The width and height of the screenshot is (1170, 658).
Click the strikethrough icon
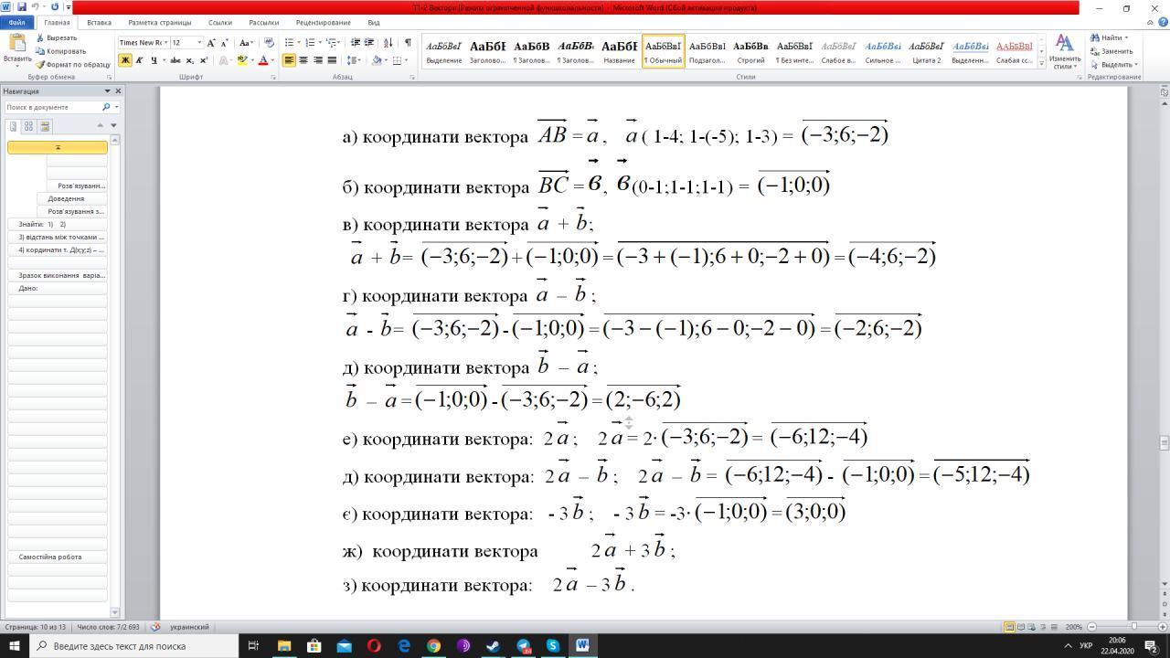175,60
